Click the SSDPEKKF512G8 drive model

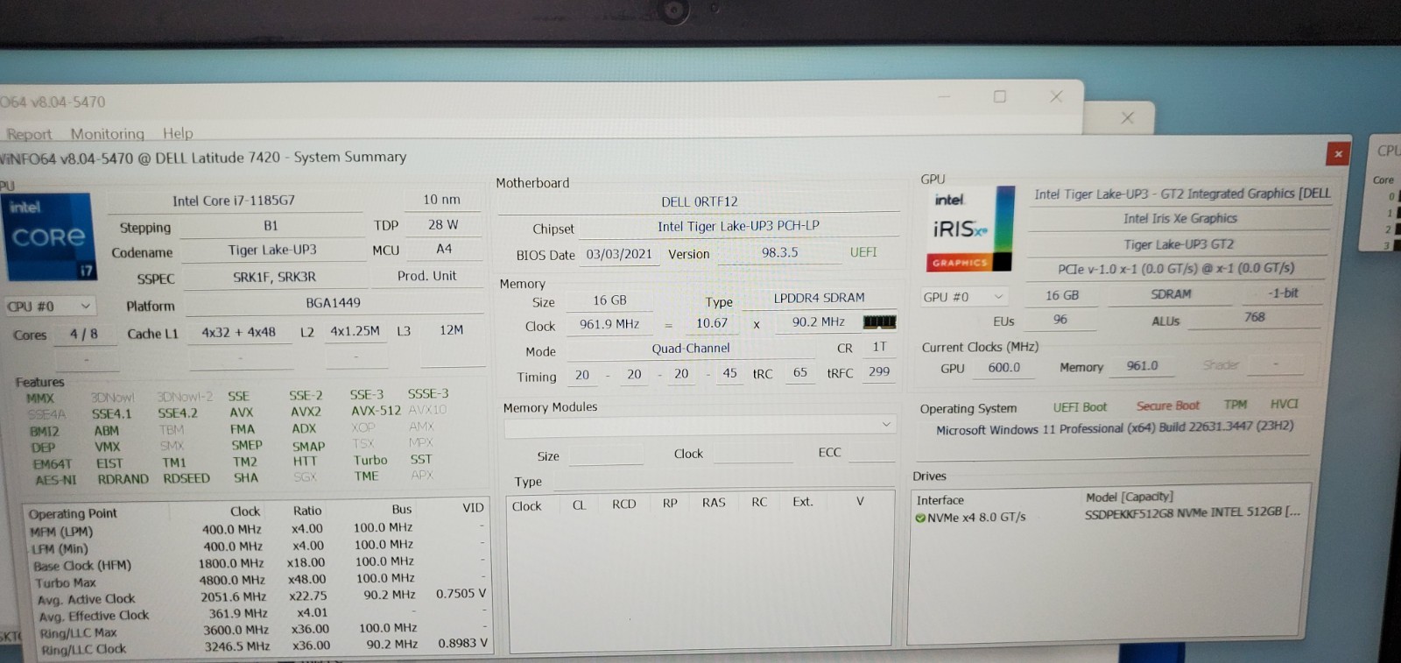coord(1192,512)
